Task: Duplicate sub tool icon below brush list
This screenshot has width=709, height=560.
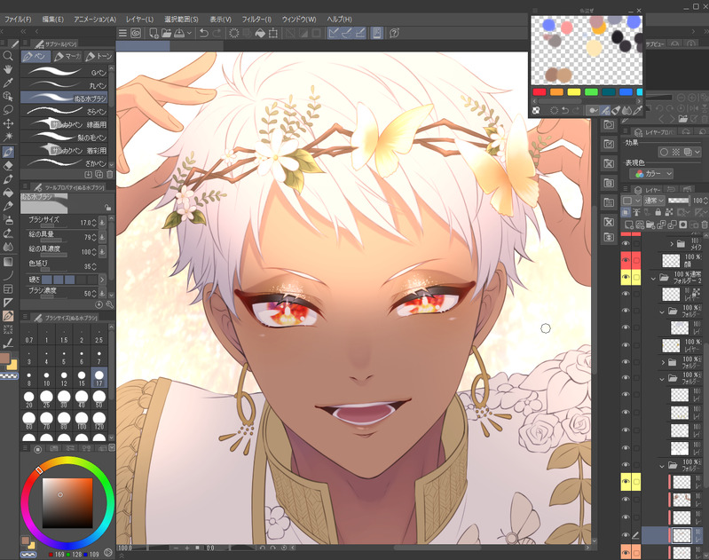Action: [x=99, y=174]
